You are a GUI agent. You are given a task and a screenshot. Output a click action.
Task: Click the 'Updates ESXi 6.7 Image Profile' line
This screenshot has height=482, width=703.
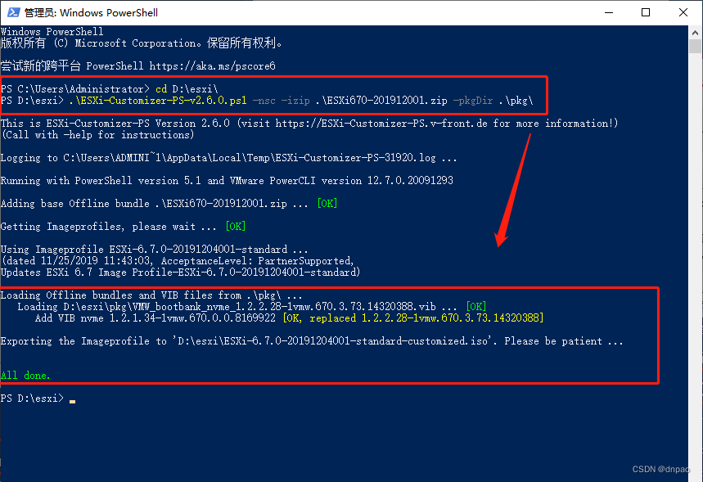pyautogui.click(x=180, y=273)
